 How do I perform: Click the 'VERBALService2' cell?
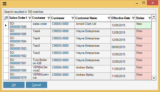41,69
